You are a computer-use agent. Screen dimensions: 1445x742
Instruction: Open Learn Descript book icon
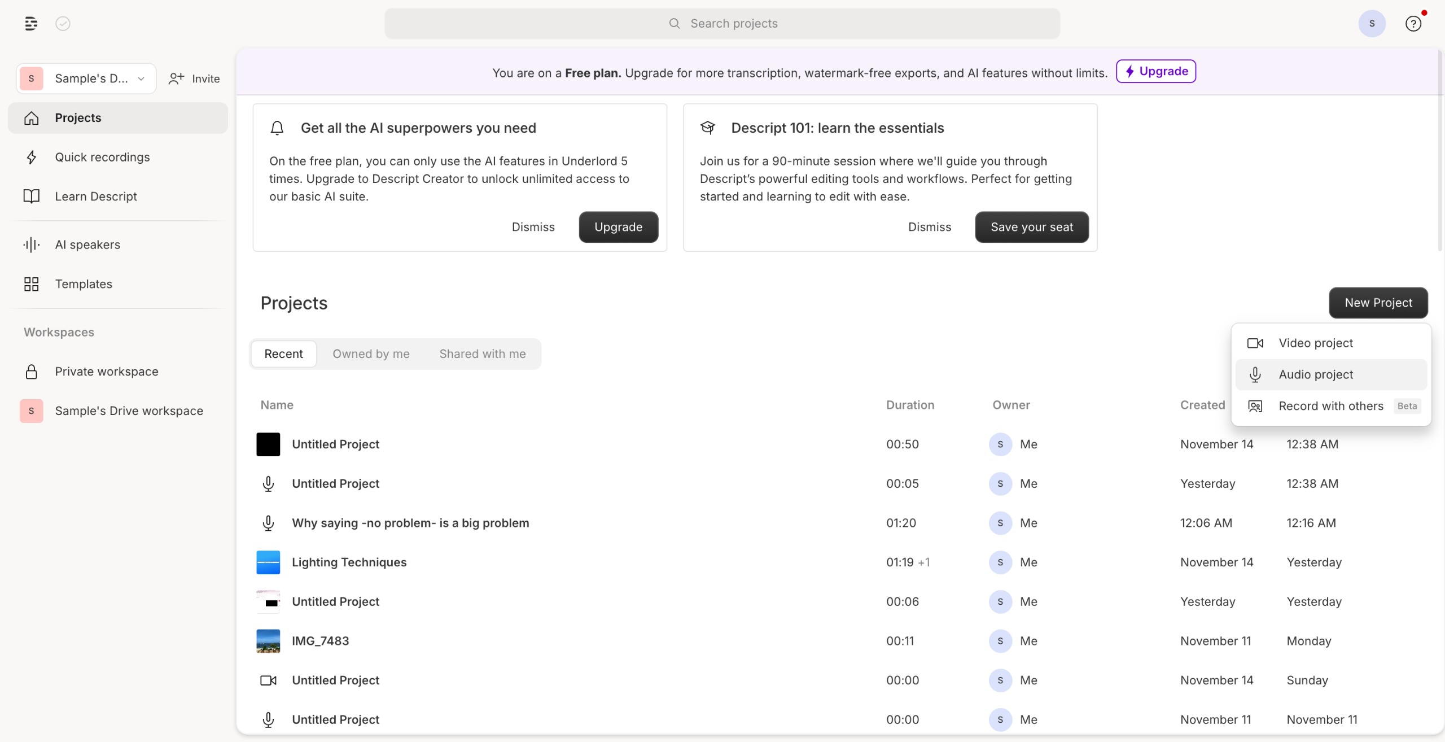tap(32, 197)
